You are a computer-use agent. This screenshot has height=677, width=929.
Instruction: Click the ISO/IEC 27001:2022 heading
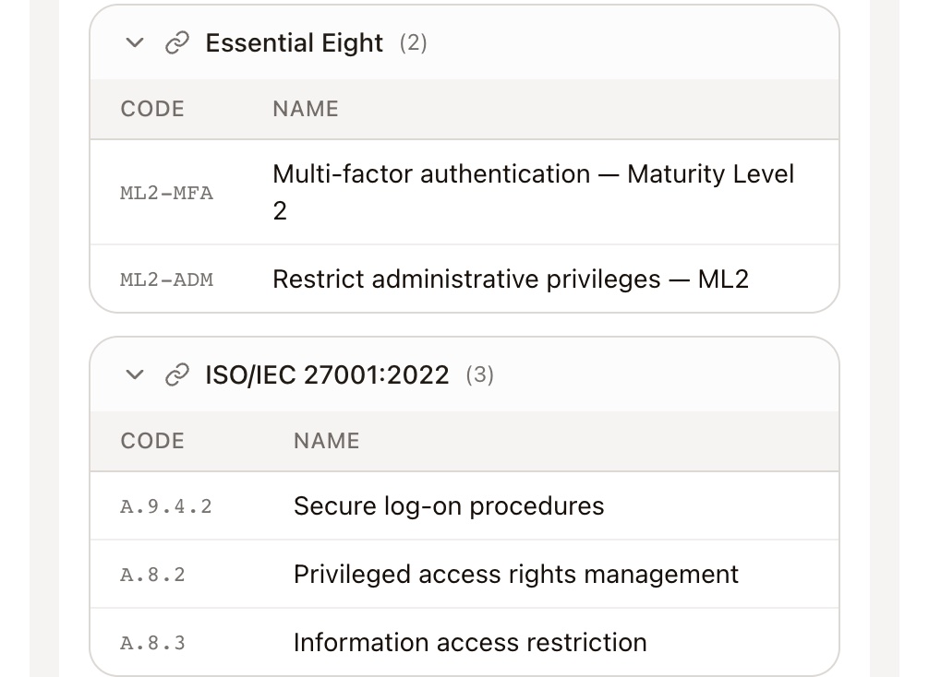tap(327, 375)
